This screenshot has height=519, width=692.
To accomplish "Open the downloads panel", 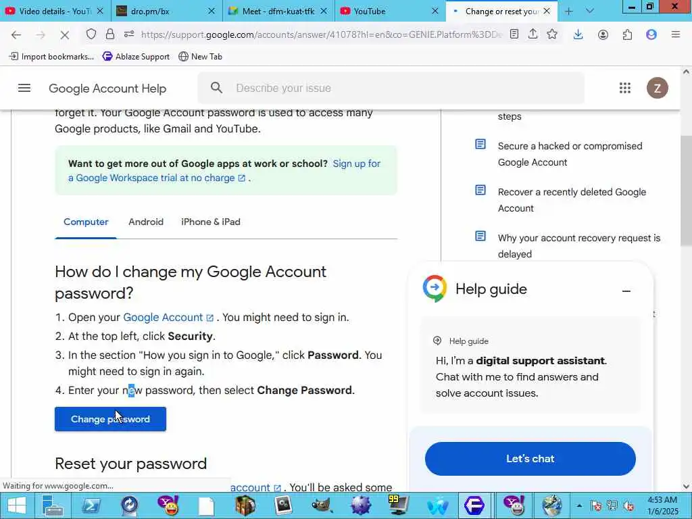I will pos(578,34).
